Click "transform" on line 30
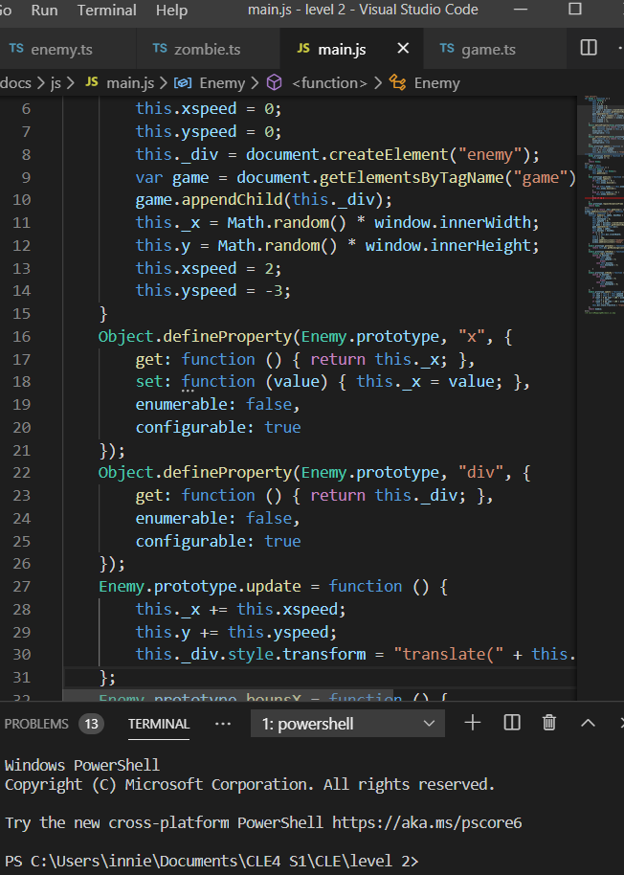The height and width of the screenshot is (875, 624). coord(324,654)
